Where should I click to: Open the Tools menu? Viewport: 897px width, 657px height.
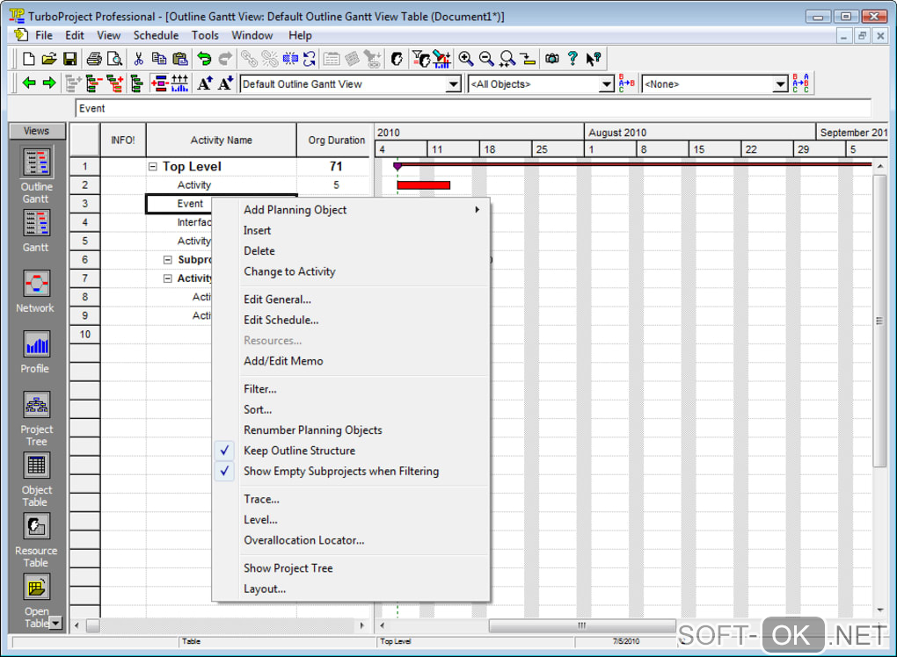[205, 35]
